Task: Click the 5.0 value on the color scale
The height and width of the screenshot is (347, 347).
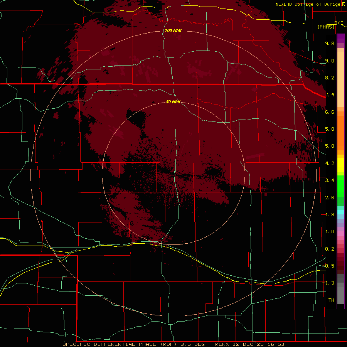Action: 330,146
